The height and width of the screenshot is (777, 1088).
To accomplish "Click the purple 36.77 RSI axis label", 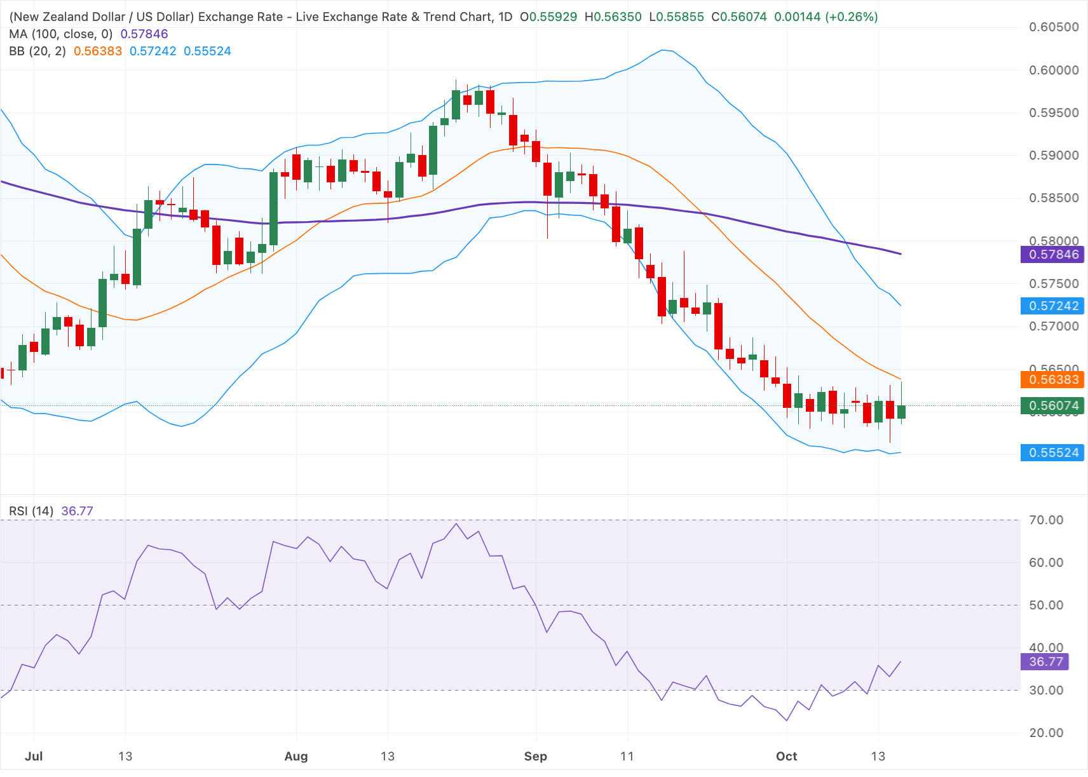I will tap(1045, 662).
